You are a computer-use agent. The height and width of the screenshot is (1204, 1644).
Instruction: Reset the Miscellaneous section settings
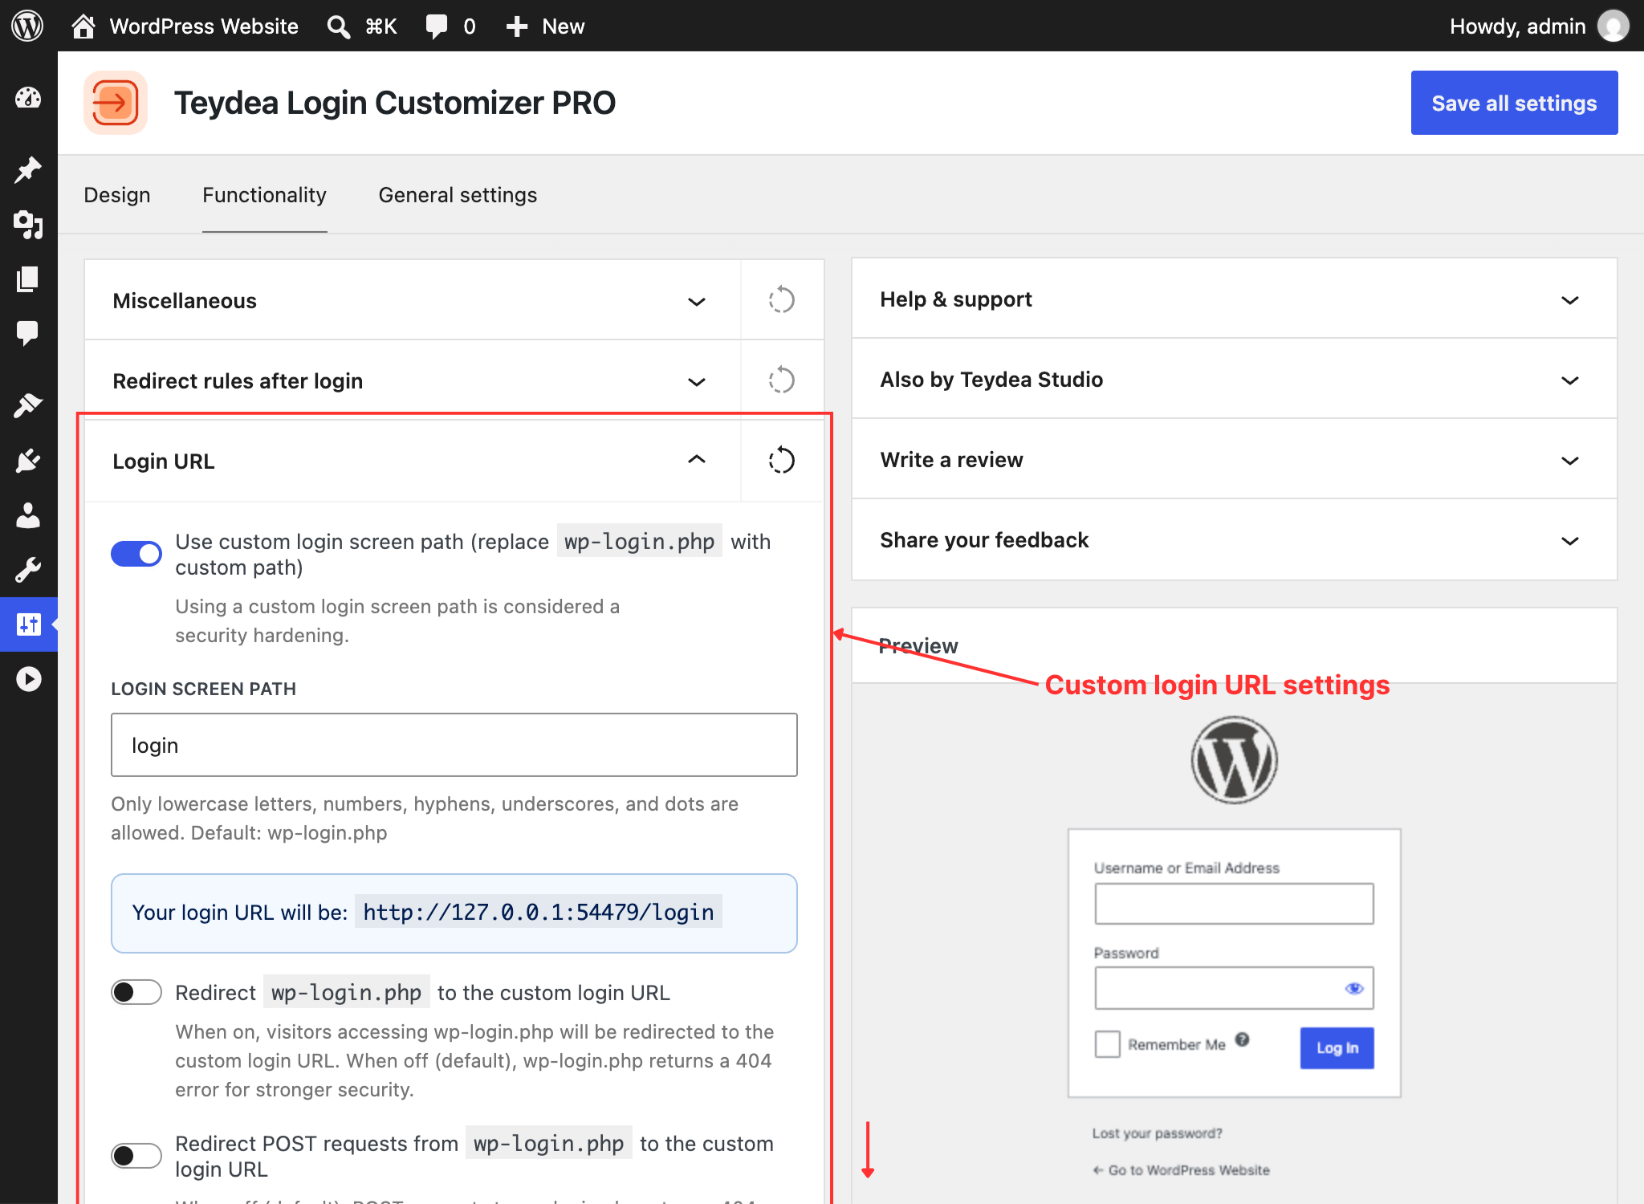pos(782,300)
